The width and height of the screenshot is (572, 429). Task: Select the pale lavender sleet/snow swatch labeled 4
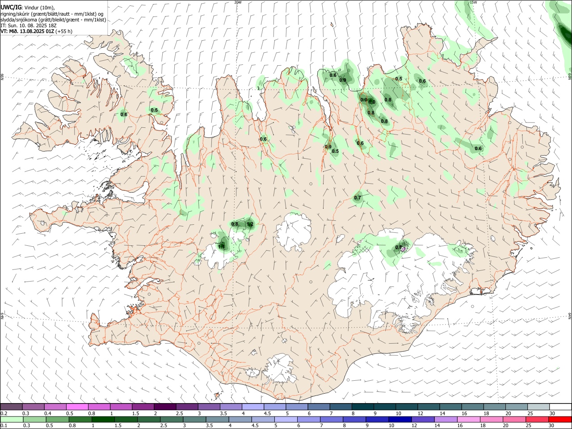coord(253,407)
